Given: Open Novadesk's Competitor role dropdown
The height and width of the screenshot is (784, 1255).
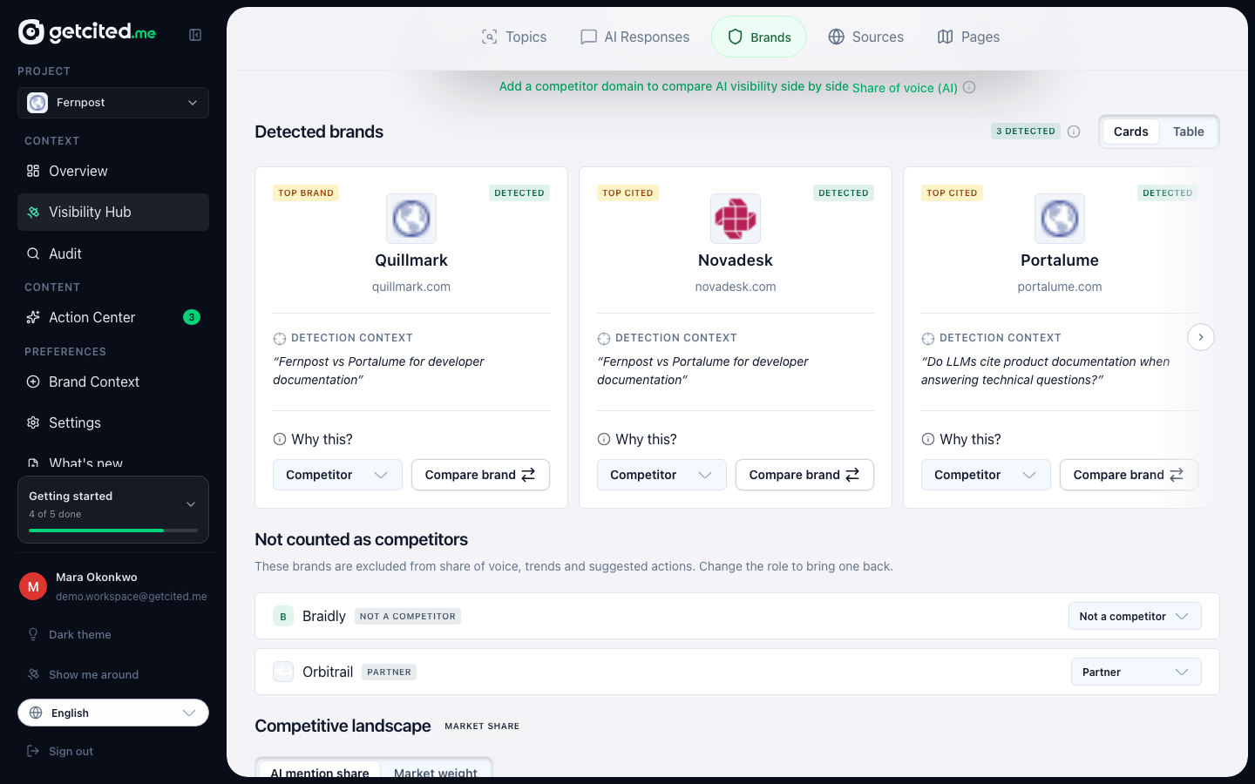Looking at the screenshot, I should (x=661, y=475).
